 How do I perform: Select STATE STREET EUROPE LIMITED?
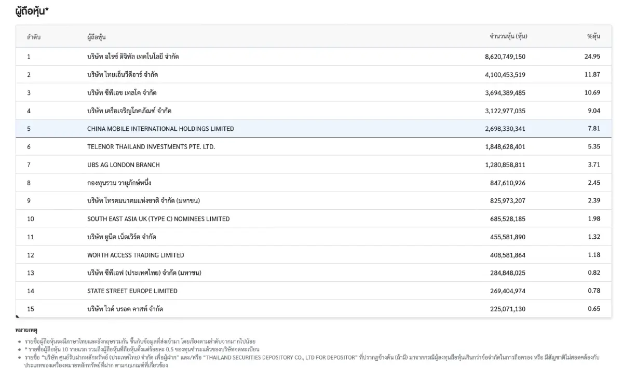[x=132, y=291]
